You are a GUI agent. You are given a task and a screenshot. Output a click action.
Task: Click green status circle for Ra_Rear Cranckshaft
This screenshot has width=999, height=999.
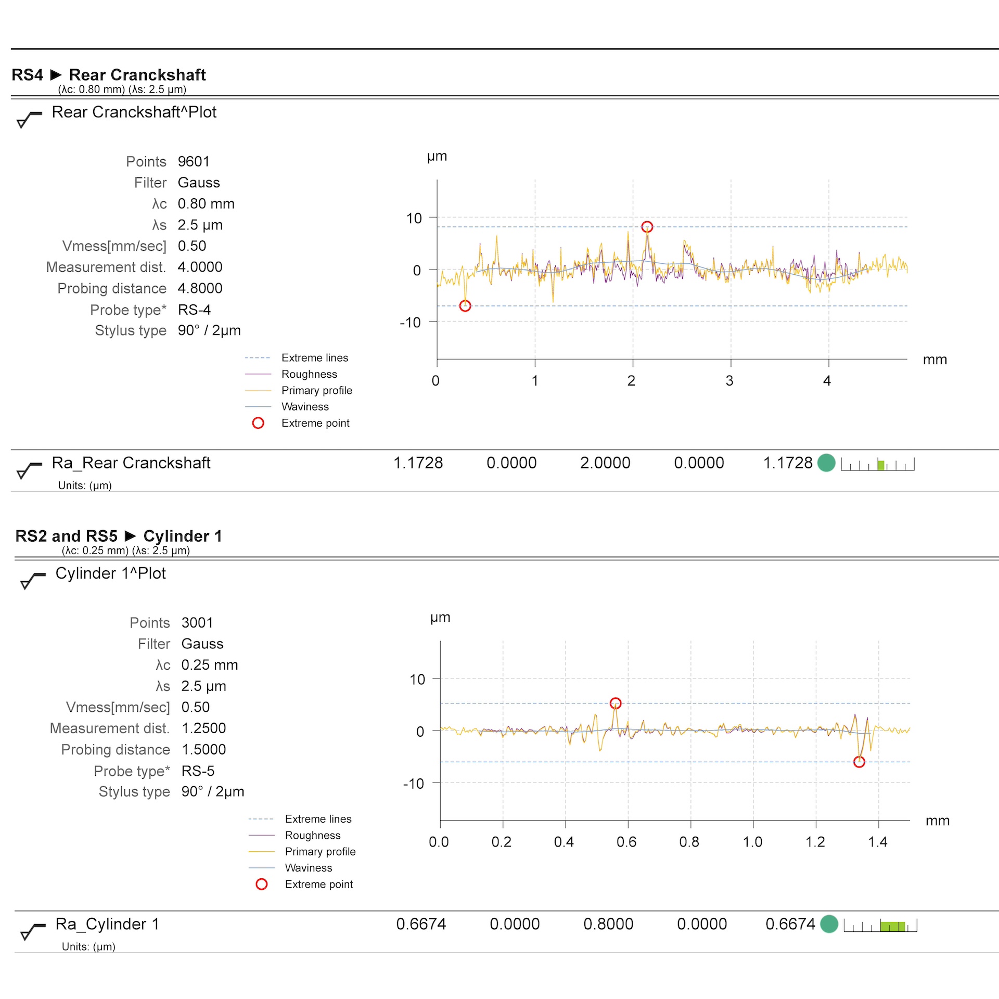click(x=826, y=463)
